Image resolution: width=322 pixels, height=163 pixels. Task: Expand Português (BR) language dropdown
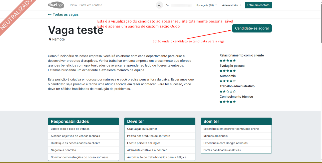point(207,5)
